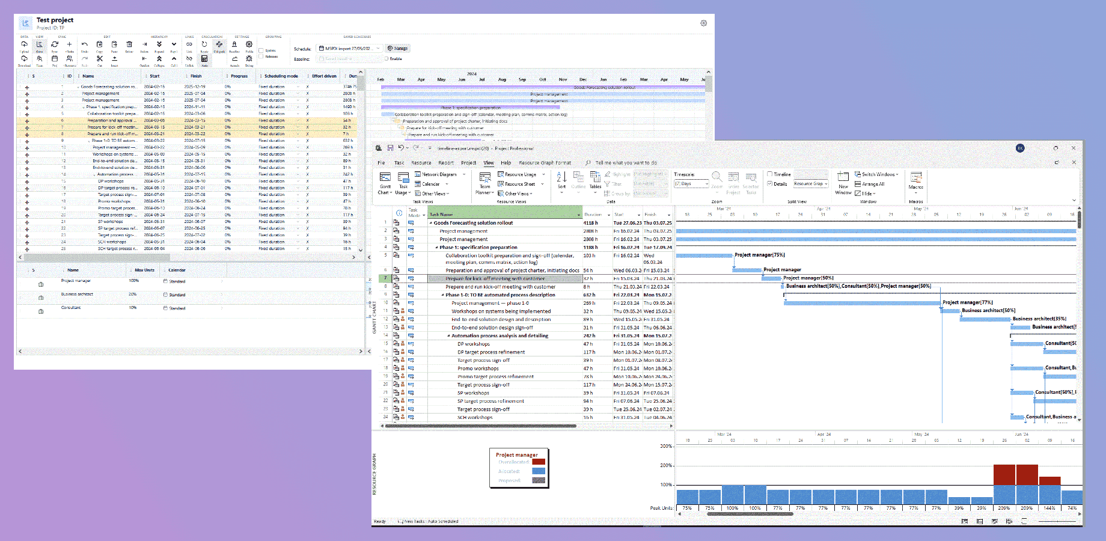This screenshot has height=541, width=1106.
Task: Collapse the Project ribbon chevron
Action: (1074, 200)
